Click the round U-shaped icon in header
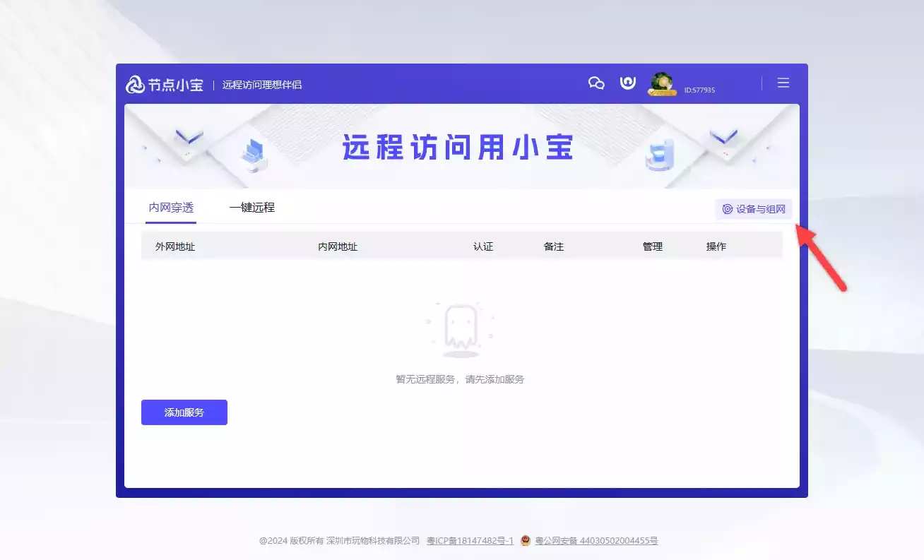Screen dimensions: 924x560 coord(627,83)
